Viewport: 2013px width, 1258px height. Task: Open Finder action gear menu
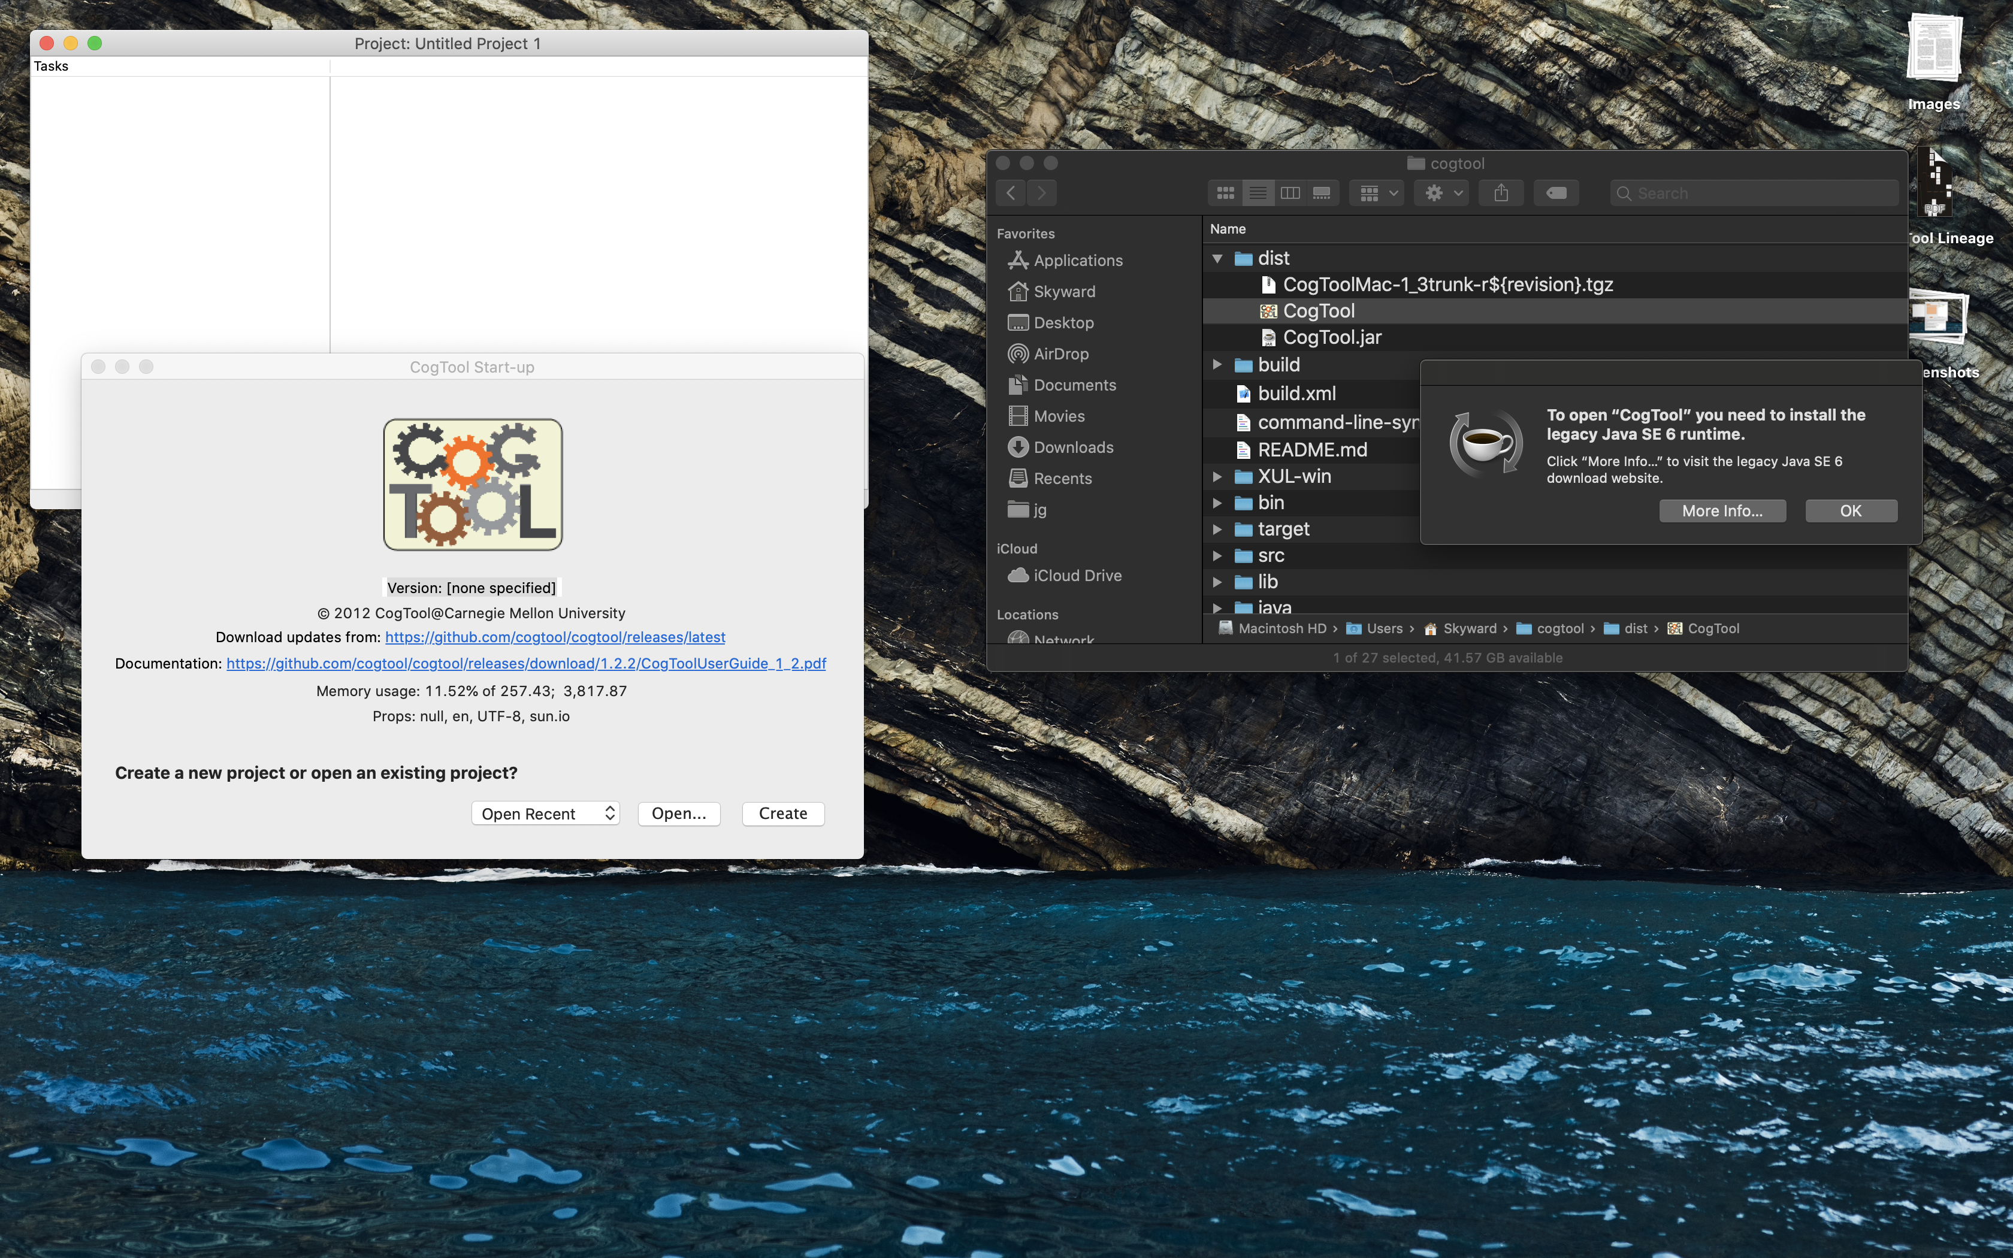click(x=1441, y=193)
